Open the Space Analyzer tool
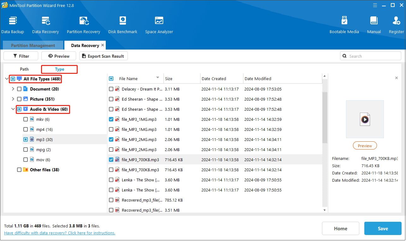 (159, 25)
